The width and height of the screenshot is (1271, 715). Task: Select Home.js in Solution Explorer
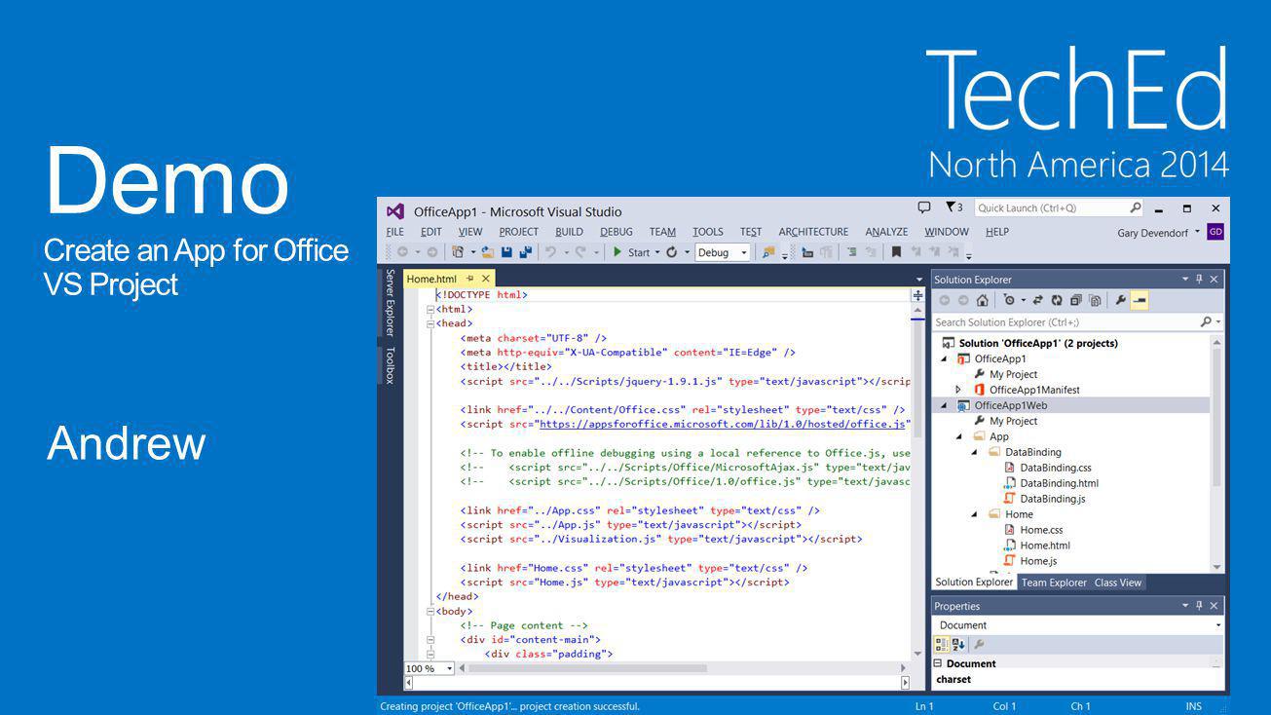tap(1038, 561)
